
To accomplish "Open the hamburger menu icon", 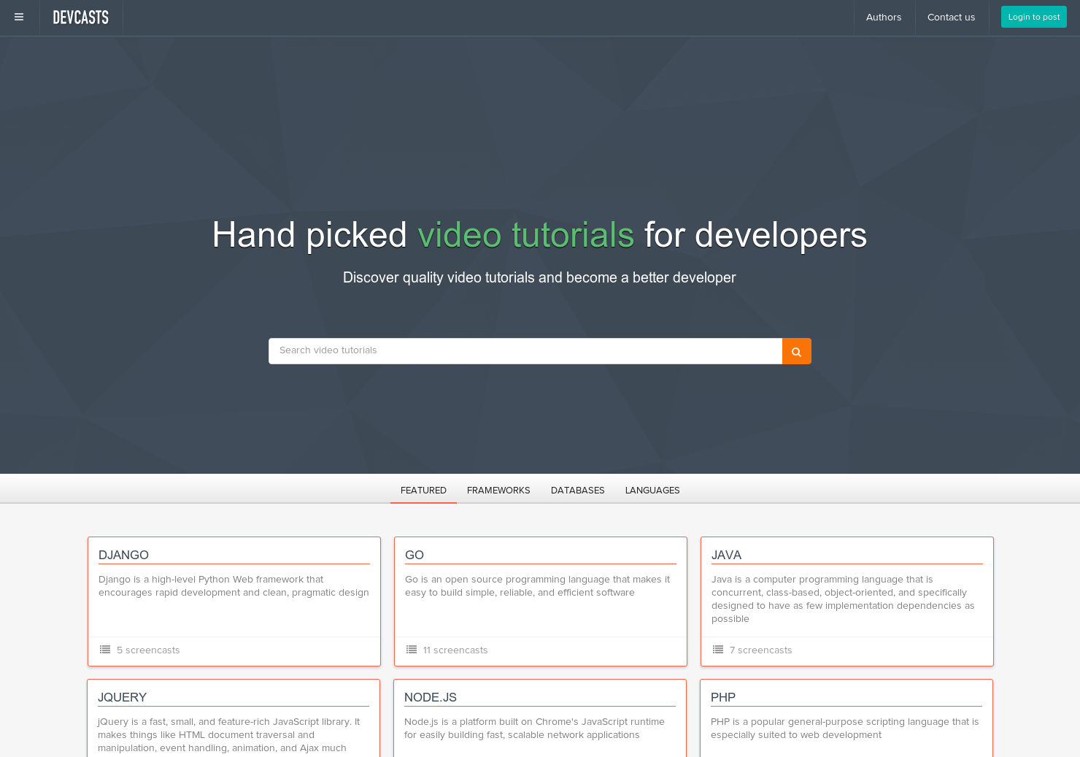I will coord(19,18).
